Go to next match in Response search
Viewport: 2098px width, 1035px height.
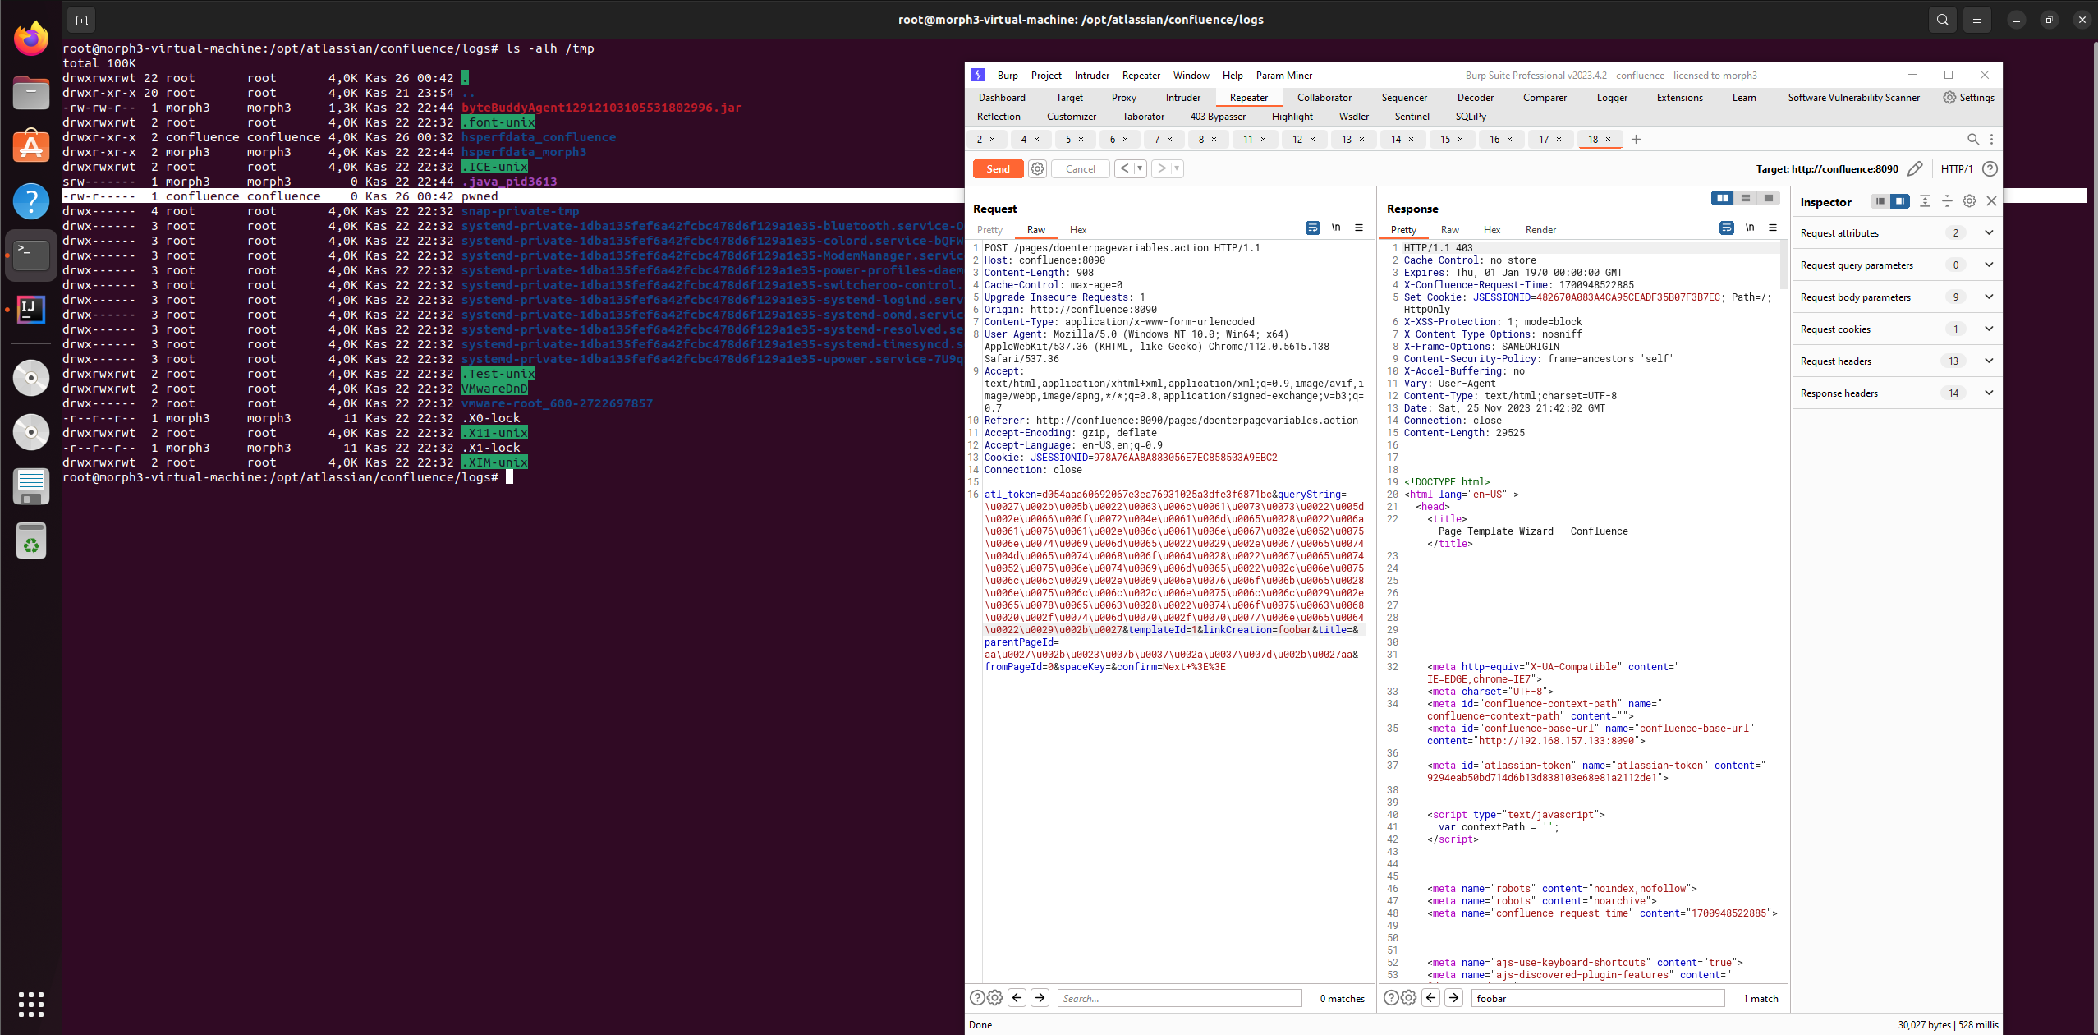(x=1453, y=997)
